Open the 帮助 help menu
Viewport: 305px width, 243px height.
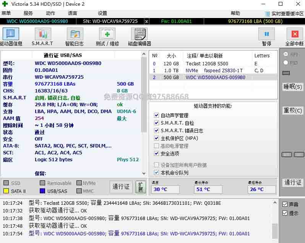pyautogui.click(x=235, y=13)
